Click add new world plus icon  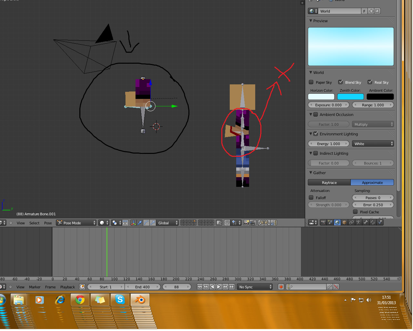[371, 11]
